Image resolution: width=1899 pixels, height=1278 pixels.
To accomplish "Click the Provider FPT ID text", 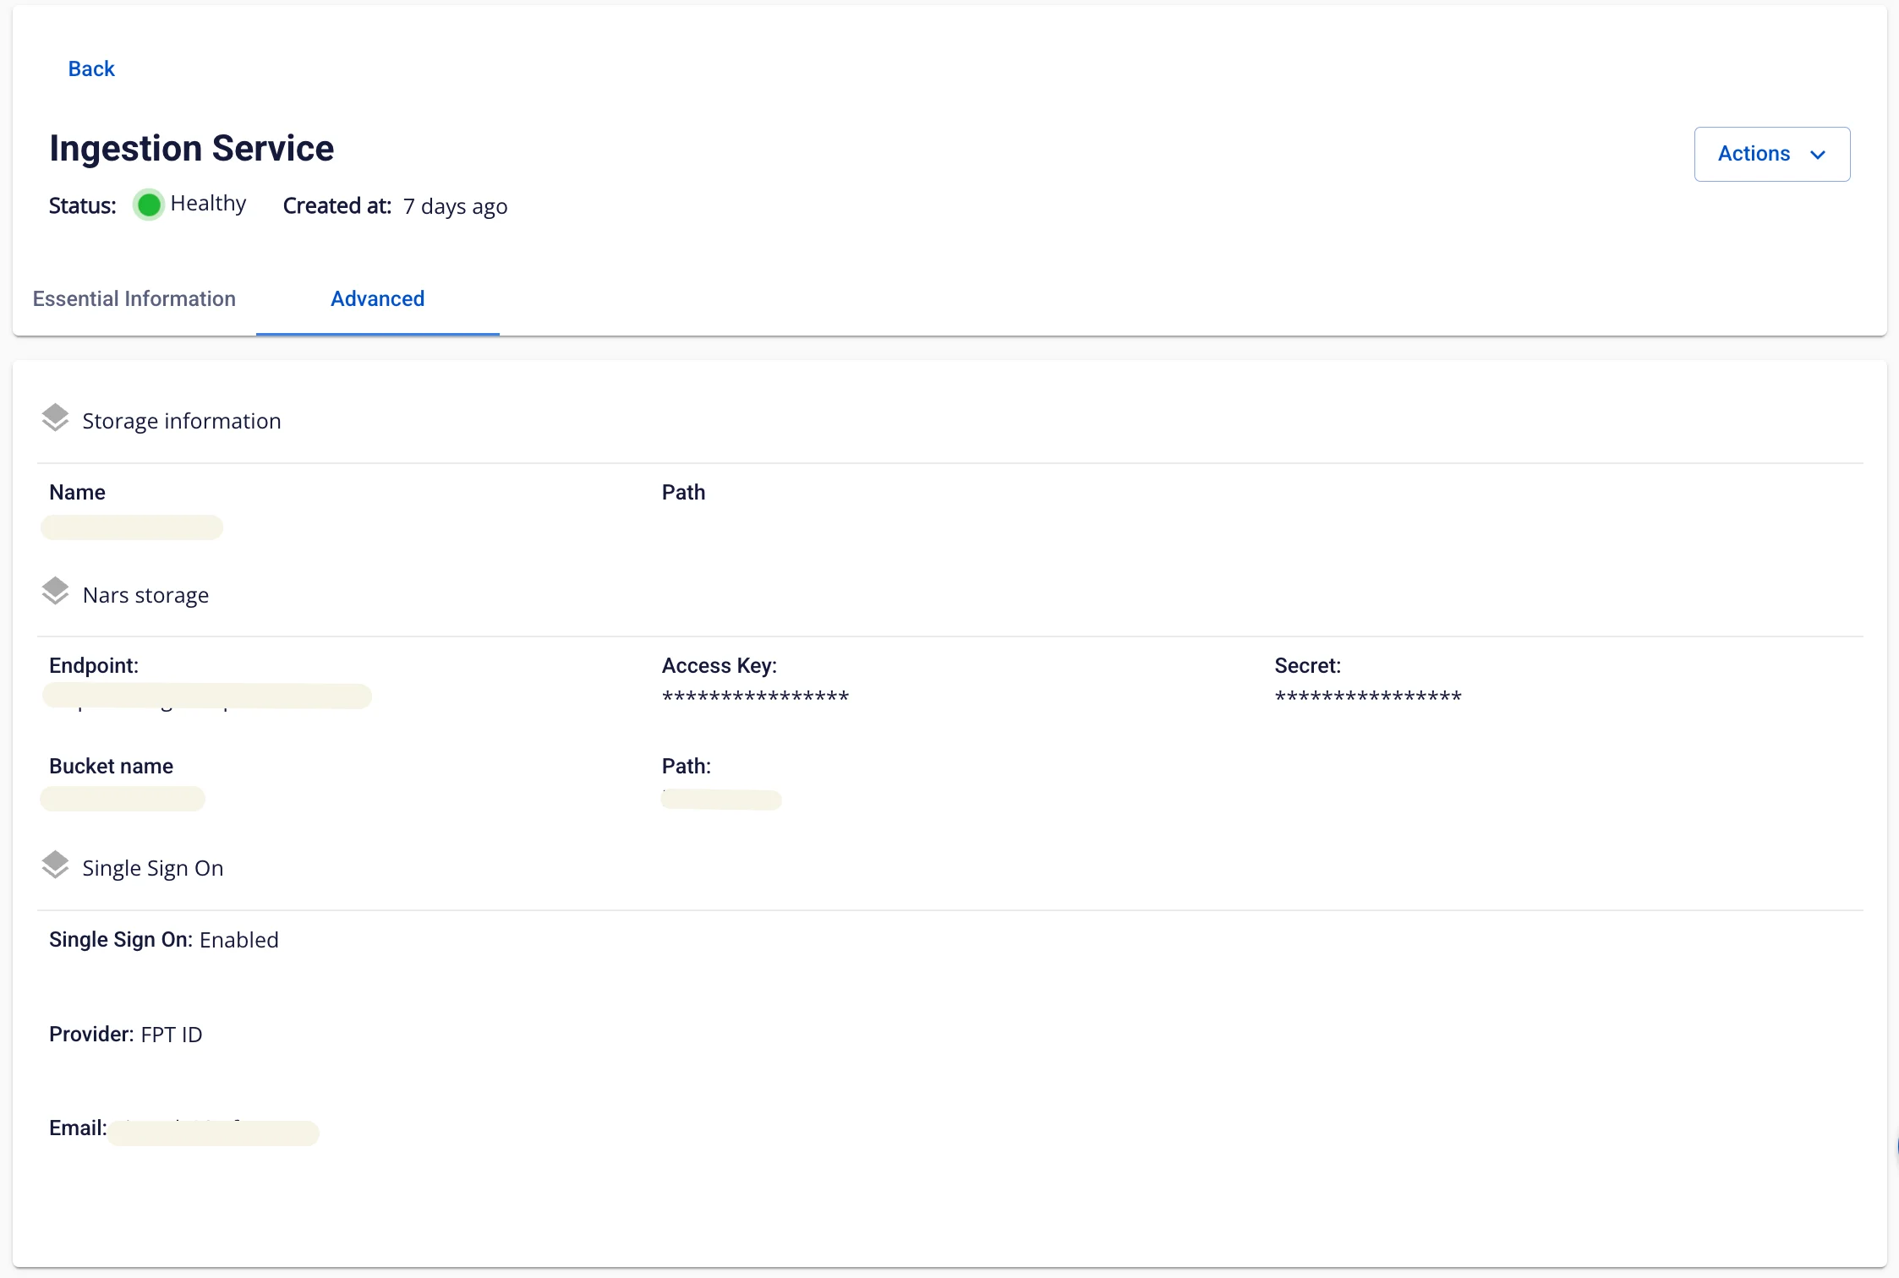I will coord(126,1035).
